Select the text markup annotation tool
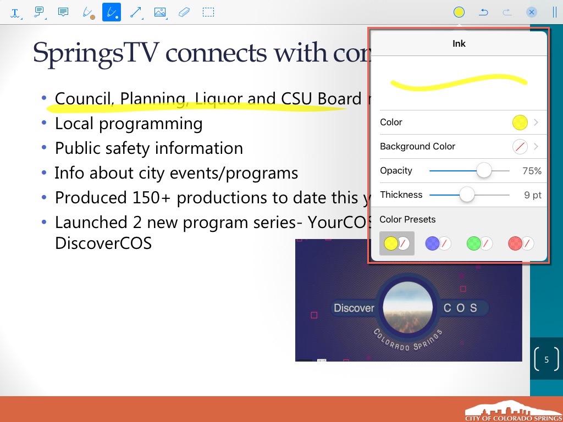 point(15,12)
